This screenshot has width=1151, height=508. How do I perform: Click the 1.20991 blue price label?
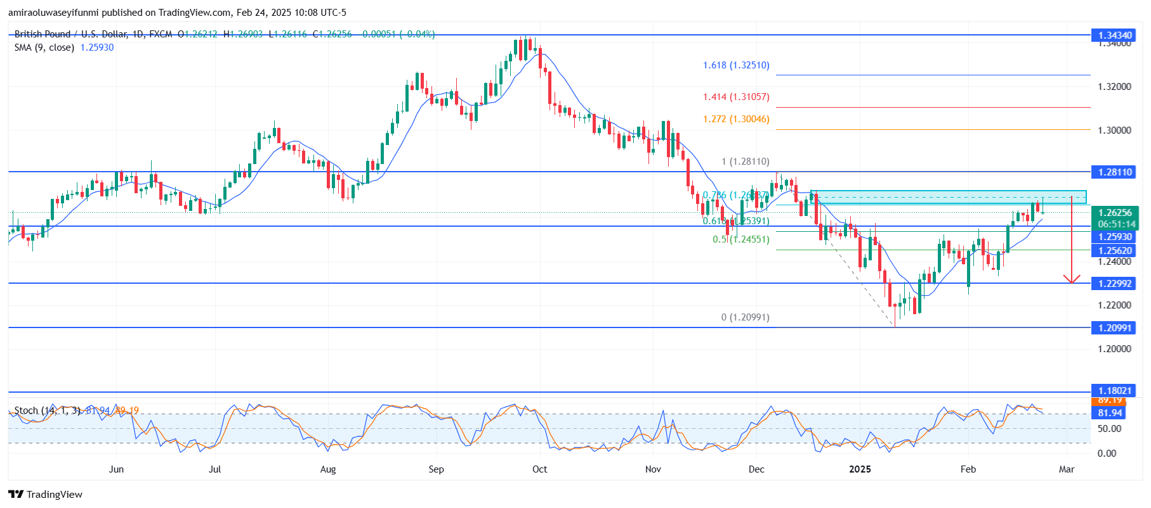pyautogui.click(x=1115, y=328)
